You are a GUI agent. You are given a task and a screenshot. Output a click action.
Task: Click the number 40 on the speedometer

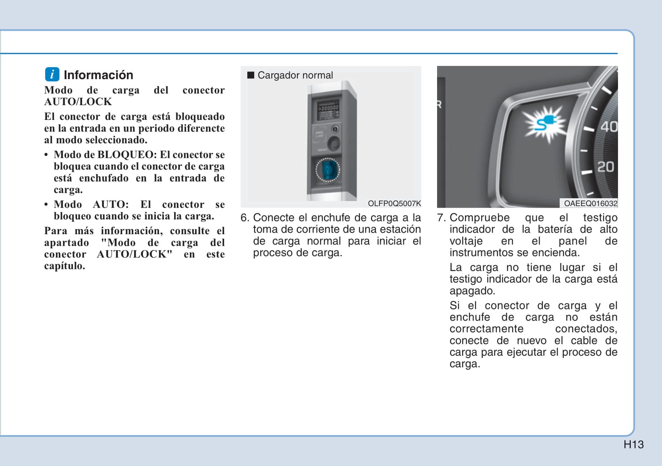tap(608, 126)
